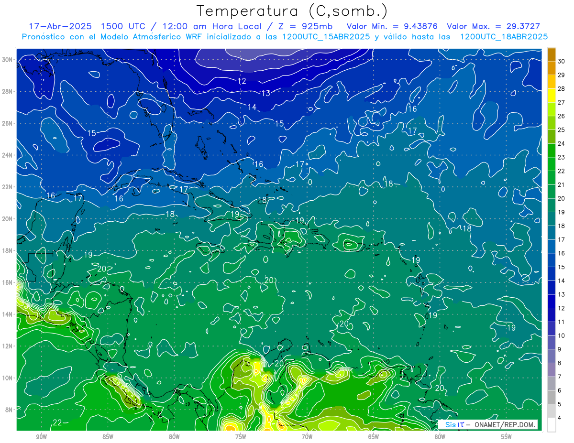Click the white swatch below legend value 4
The height and width of the screenshot is (443, 574).
552,425
